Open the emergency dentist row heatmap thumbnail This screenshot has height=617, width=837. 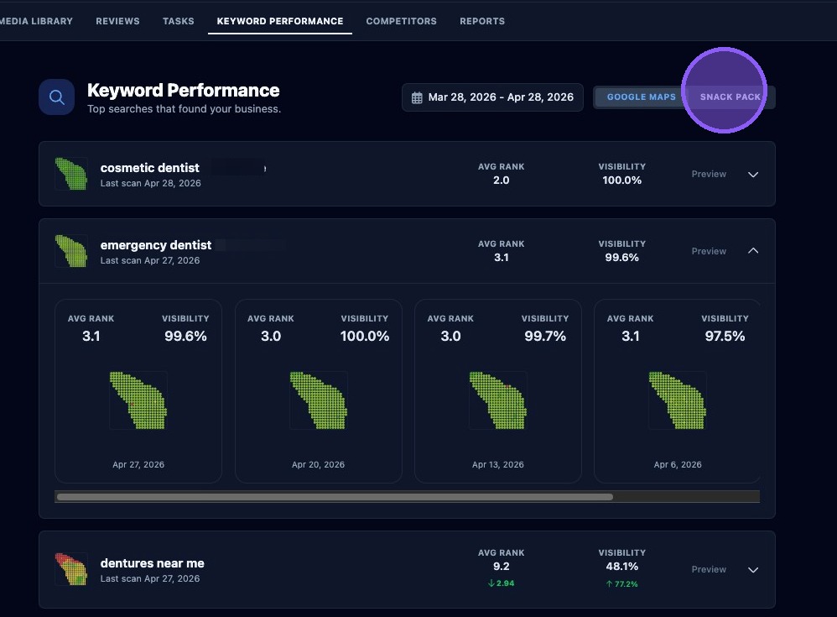[x=71, y=251]
